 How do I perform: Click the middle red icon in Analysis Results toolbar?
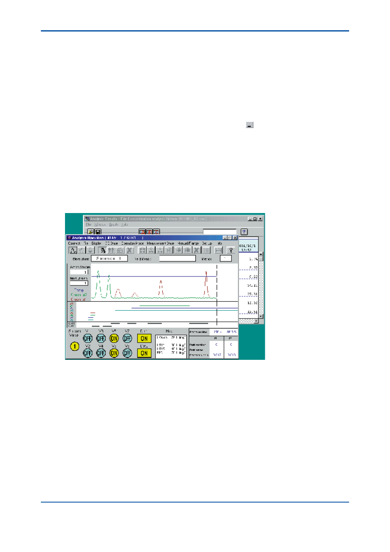click(x=149, y=232)
